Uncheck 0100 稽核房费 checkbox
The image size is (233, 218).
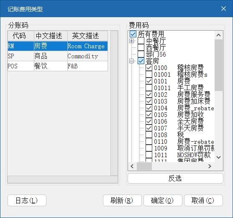tap(149, 67)
